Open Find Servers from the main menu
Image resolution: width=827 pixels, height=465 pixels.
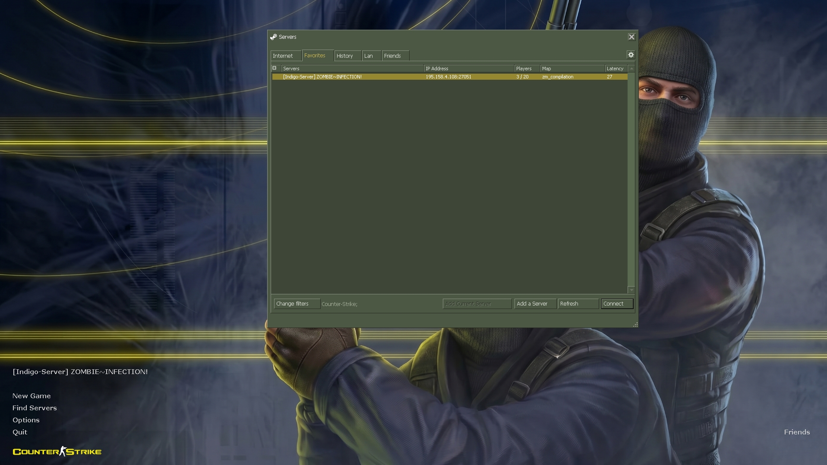tap(35, 408)
